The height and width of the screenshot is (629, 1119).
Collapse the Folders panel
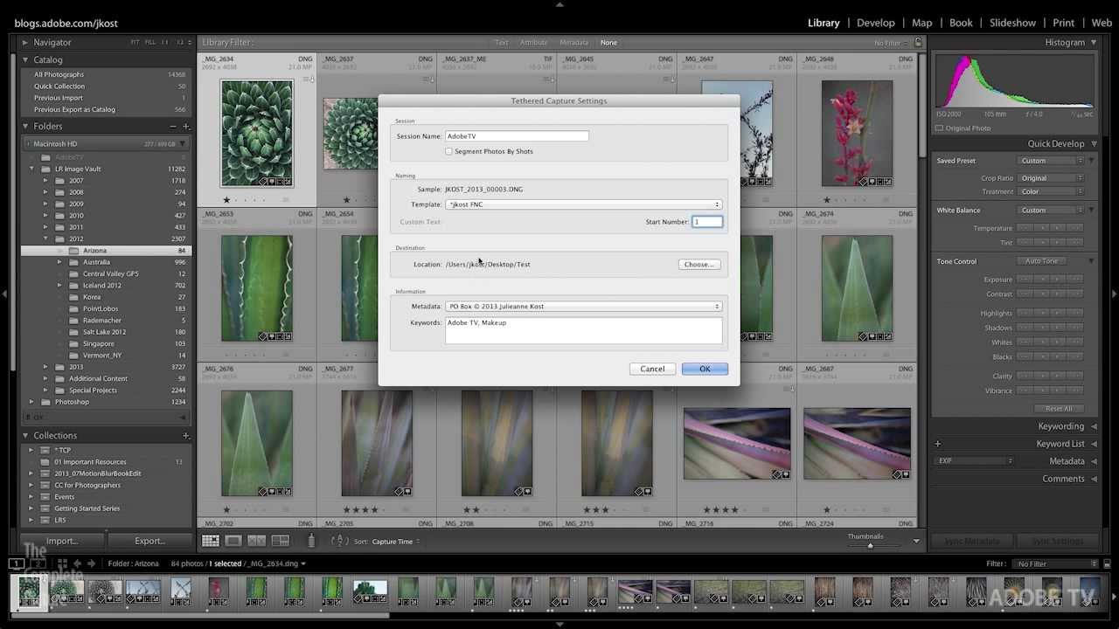point(25,126)
